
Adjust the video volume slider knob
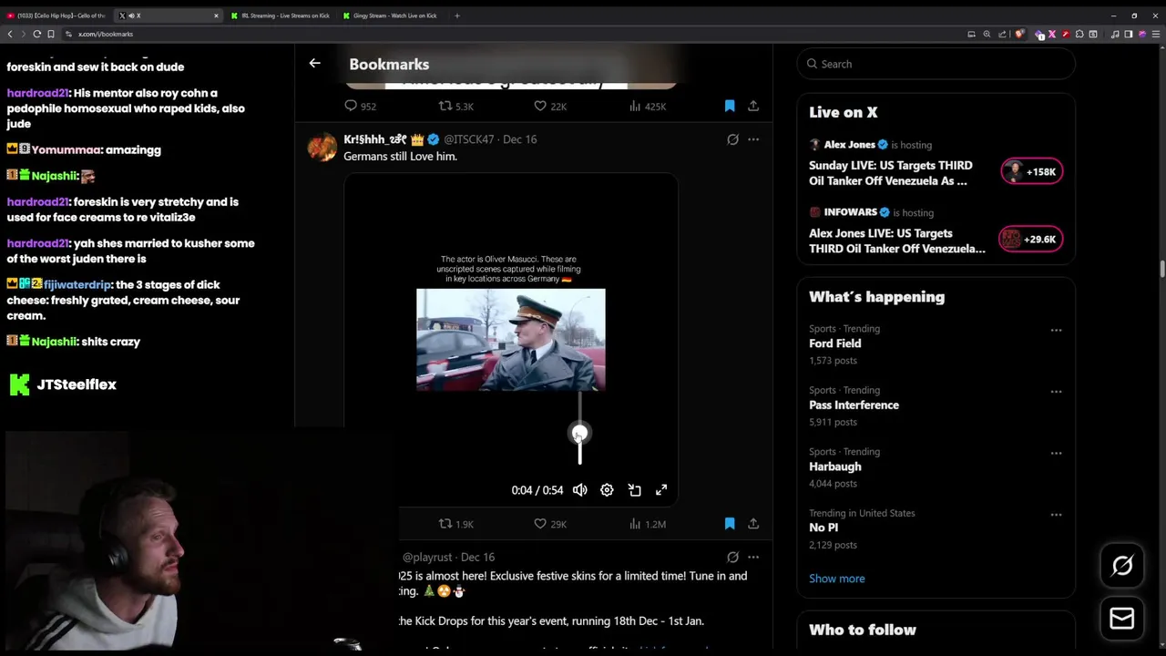(579, 434)
